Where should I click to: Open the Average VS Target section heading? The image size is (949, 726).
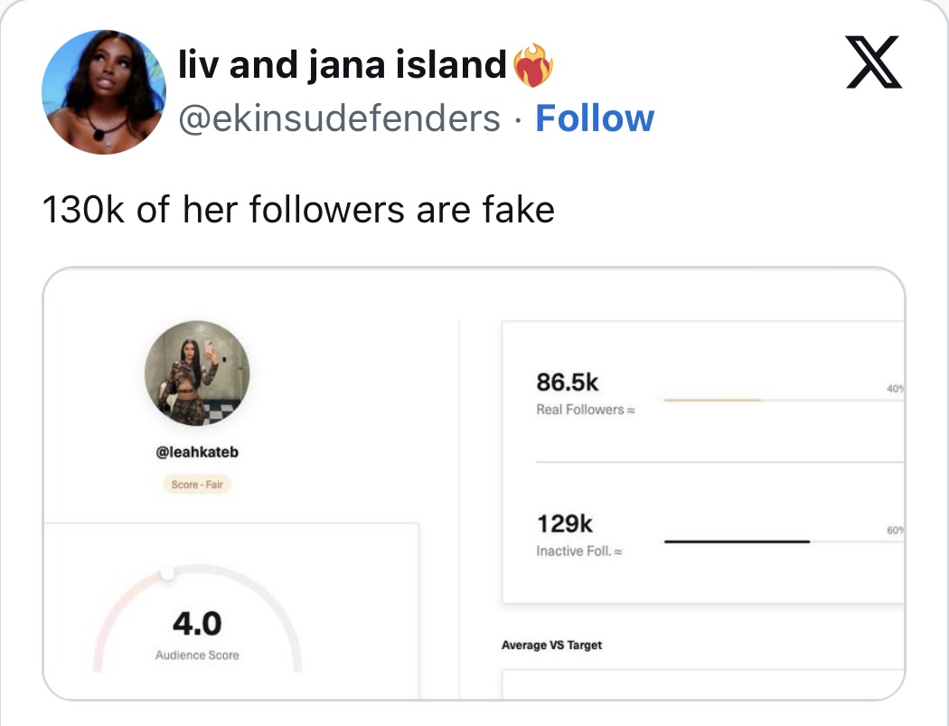point(552,646)
